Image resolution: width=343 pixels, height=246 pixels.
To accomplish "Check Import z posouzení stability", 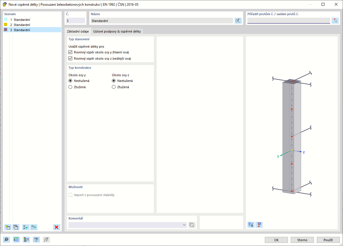I will coord(70,195).
